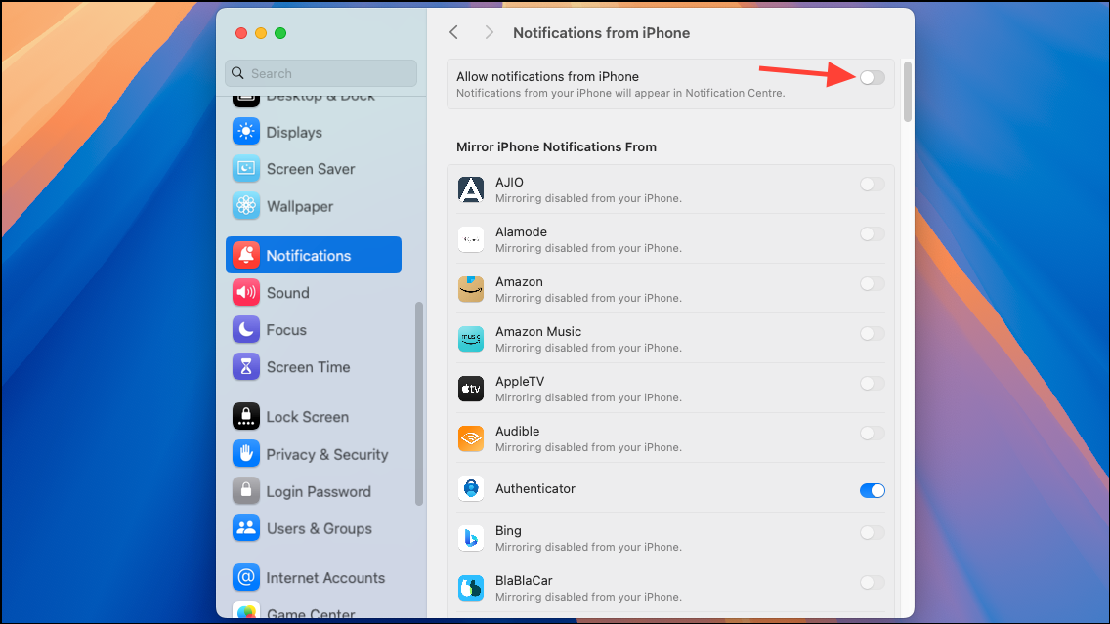
Task: Select Lock Screen in the sidebar
Action: click(x=314, y=417)
